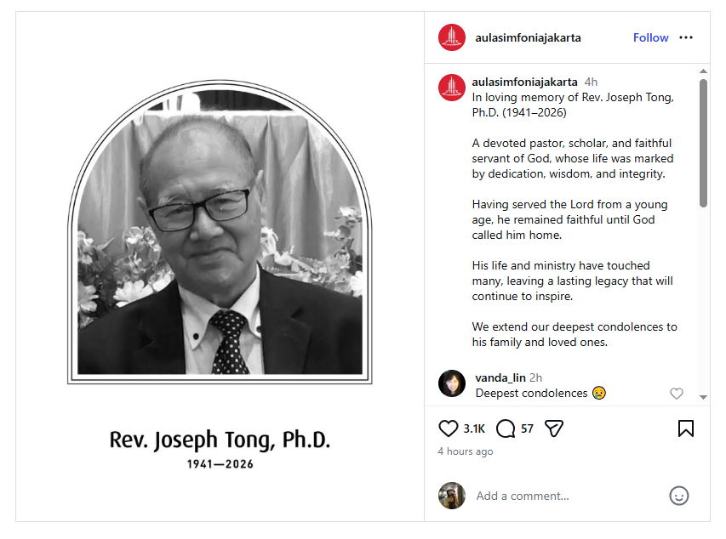Image resolution: width=726 pixels, height=539 pixels.
Task: Follow the aulasimfoniajakarta account
Action: tap(650, 37)
